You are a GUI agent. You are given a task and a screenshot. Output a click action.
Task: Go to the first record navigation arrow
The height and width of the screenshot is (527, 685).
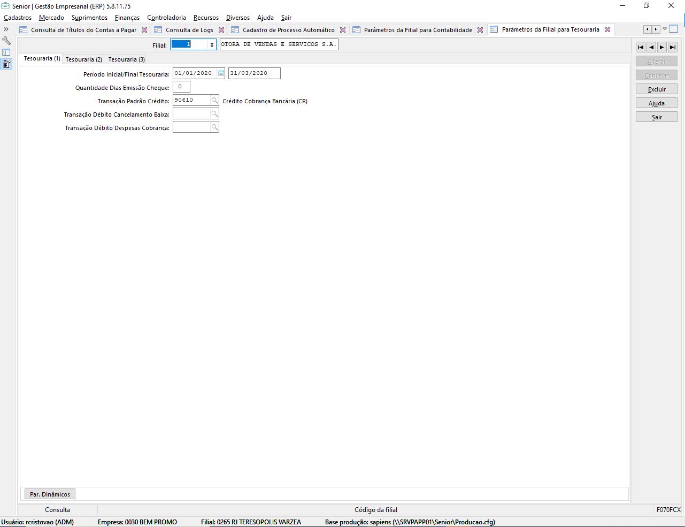point(641,47)
